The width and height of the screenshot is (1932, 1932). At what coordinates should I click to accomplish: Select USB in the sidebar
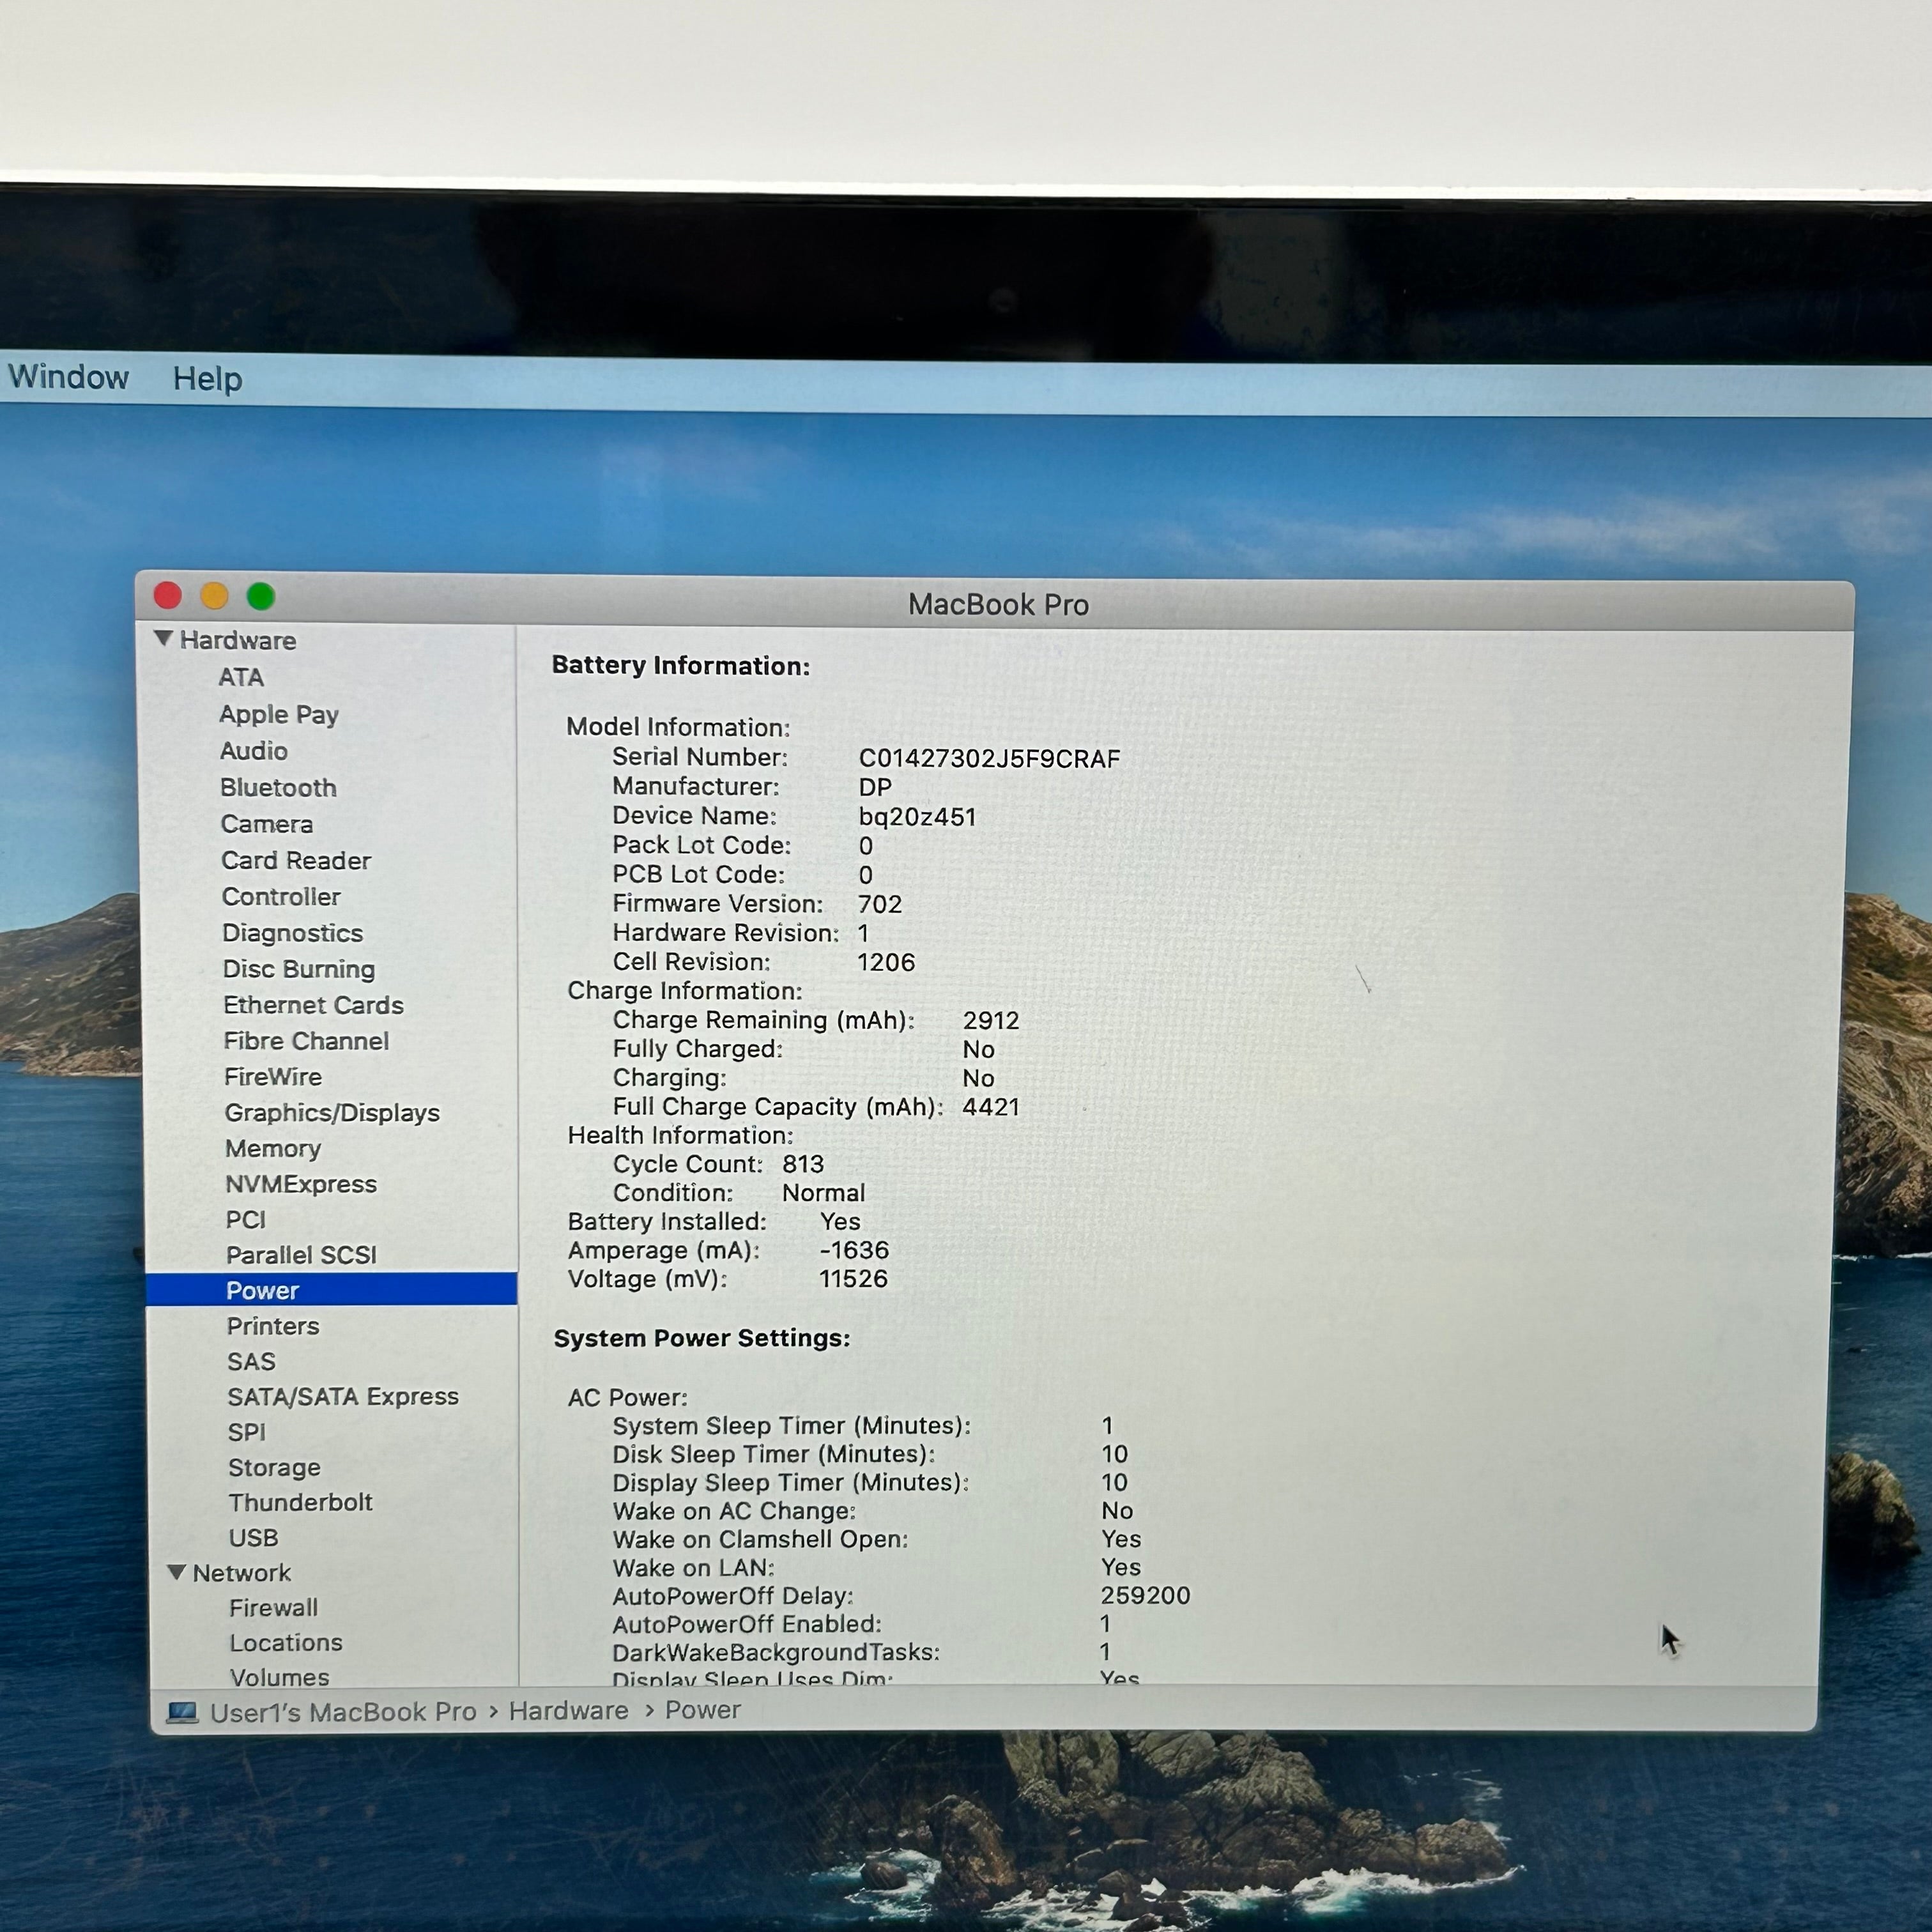tap(253, 1538)
